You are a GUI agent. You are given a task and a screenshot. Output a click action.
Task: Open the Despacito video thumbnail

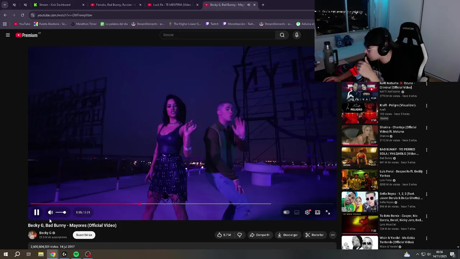click(x=359, y=179)
